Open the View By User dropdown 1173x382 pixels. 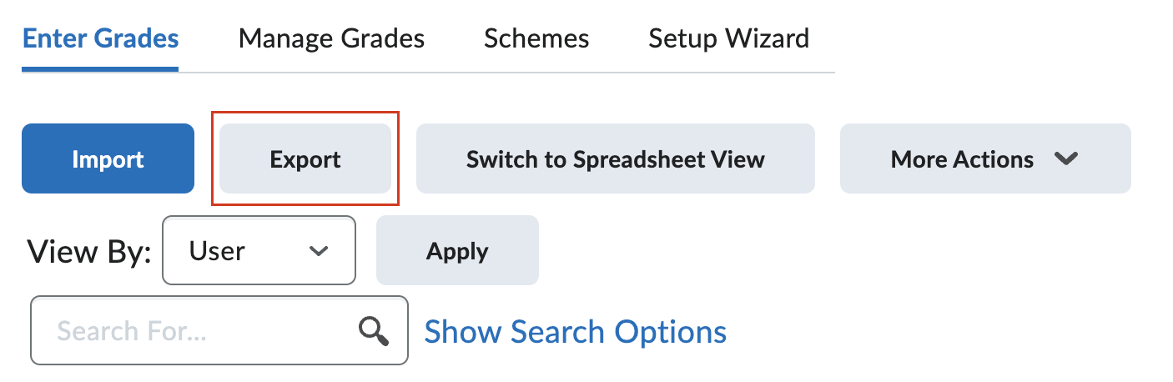click(x=259, y=251)
